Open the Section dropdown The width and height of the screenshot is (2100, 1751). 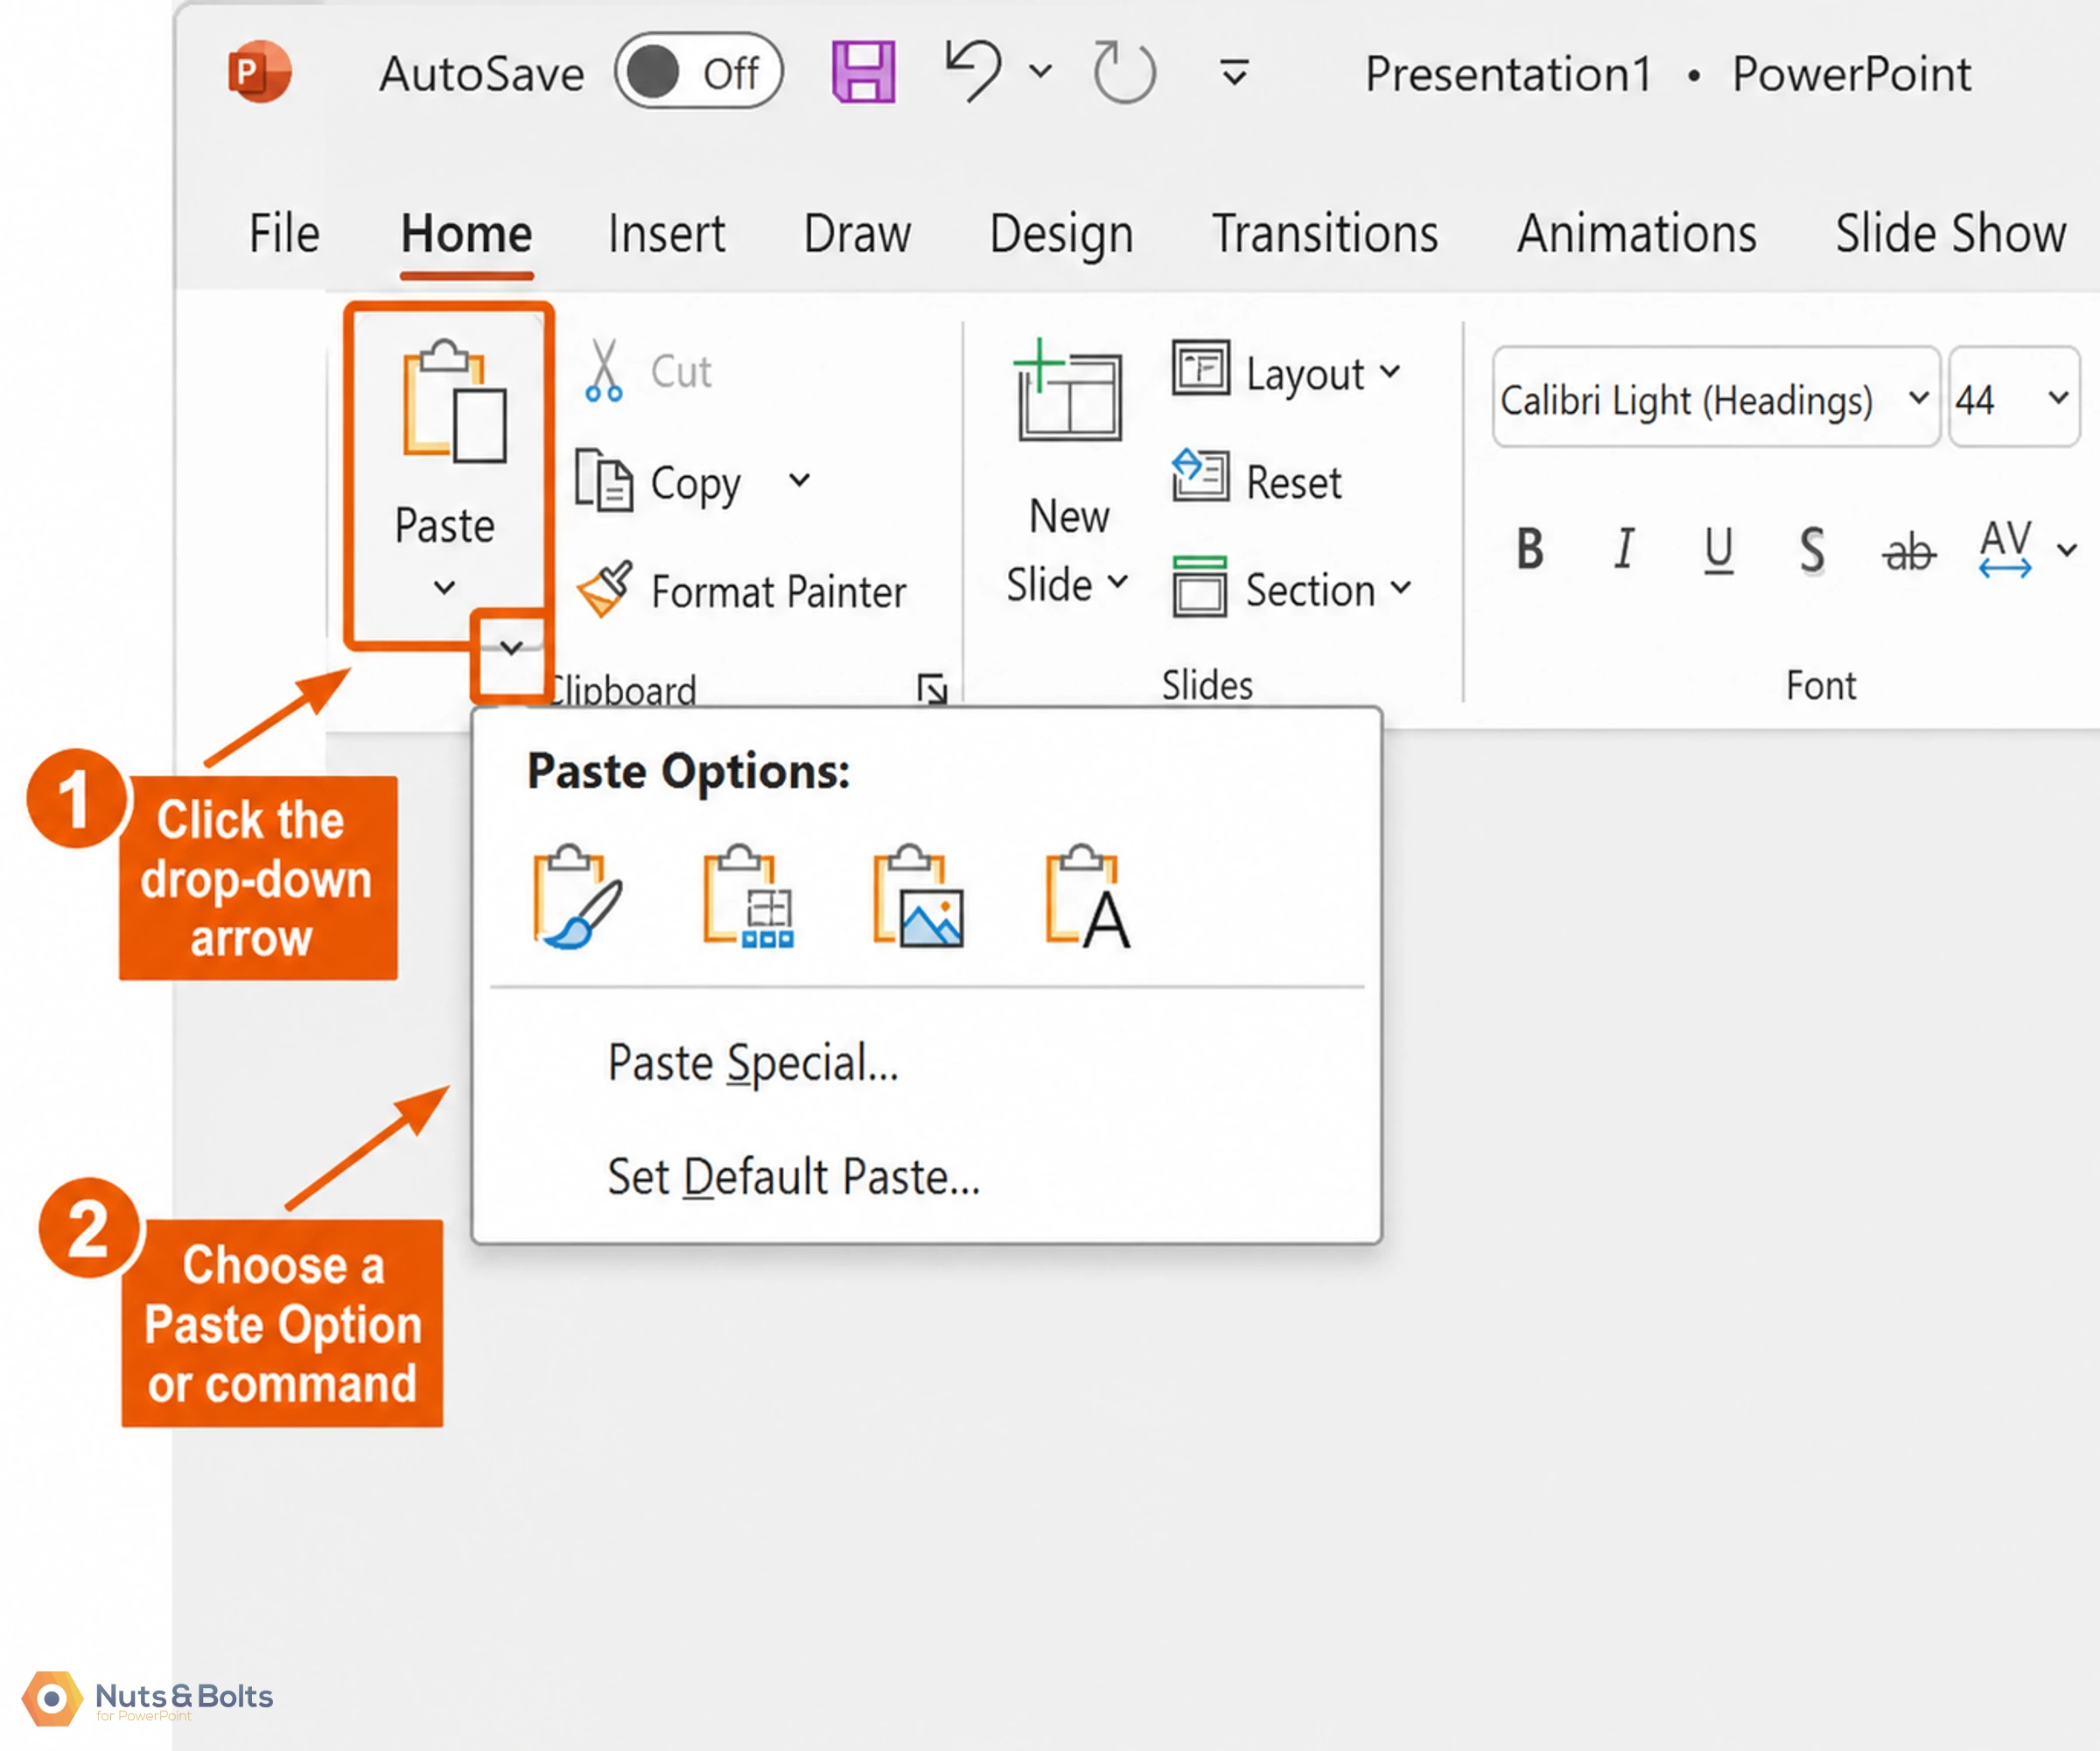(x=1292, y=589)
